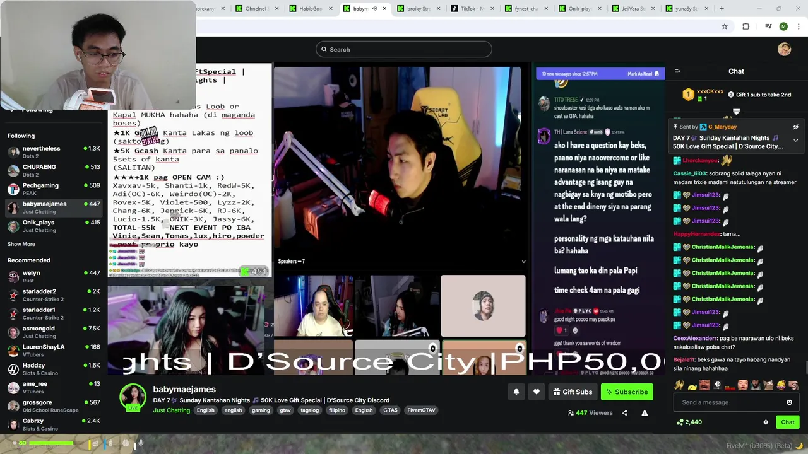Report stream using the warning triangle icon
This screenshot has height=454, width=808.
tap(645, 413)
